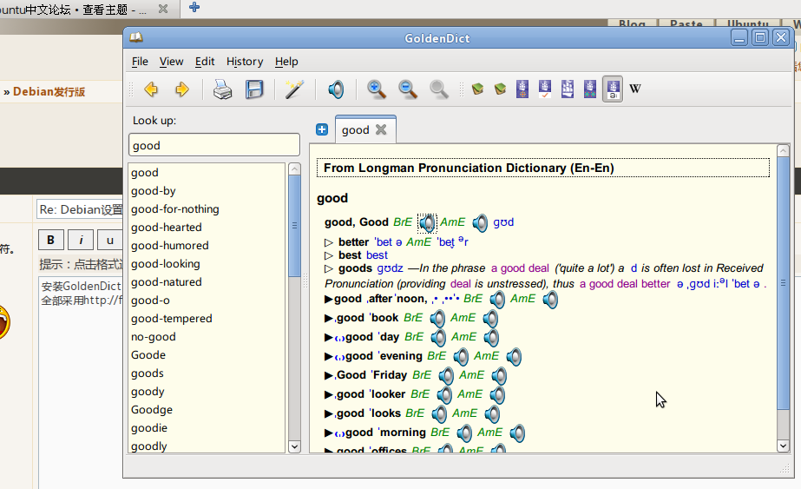801x489 pixels.
Task: Toggle the 'Good Friday' triangle
Action: pos(329,376)
